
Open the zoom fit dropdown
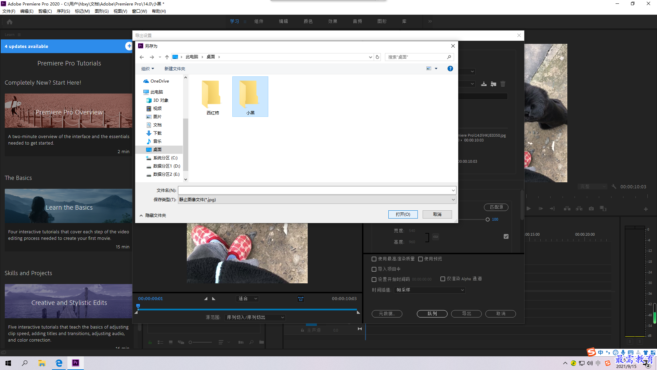click(x=247, y=299)
